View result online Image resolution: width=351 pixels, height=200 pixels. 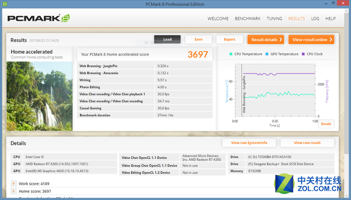click(x=311, y=39)
